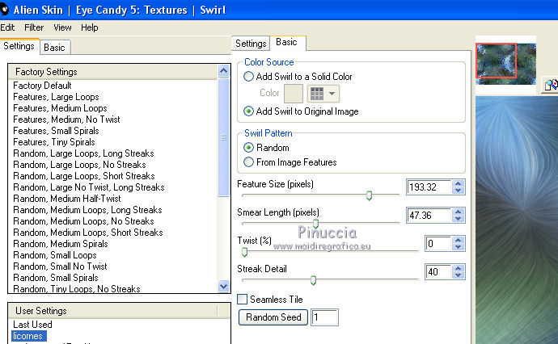Select Random, Medium Loops, Short Streaks
This screenshot has height=344, width=558.
88,233
